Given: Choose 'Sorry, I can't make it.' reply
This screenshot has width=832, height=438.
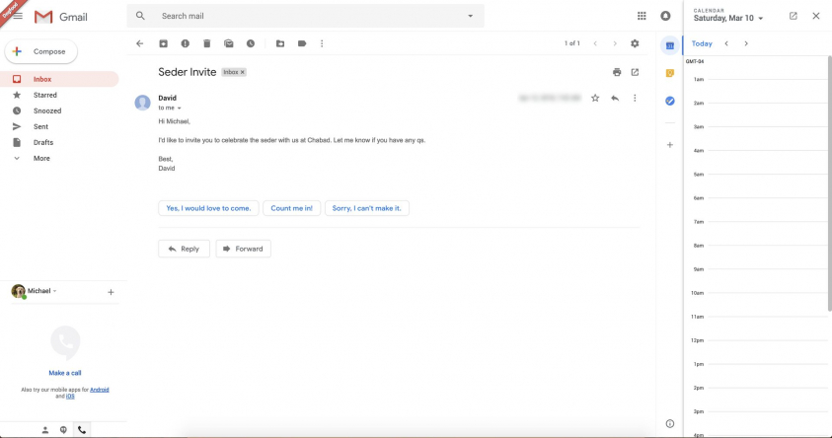Looking at the screenshot, I should pos(367,208).
